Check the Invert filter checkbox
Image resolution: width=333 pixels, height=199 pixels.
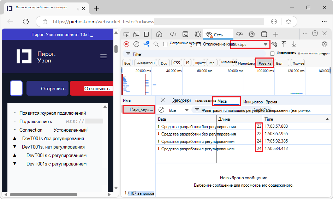(272, 54)
